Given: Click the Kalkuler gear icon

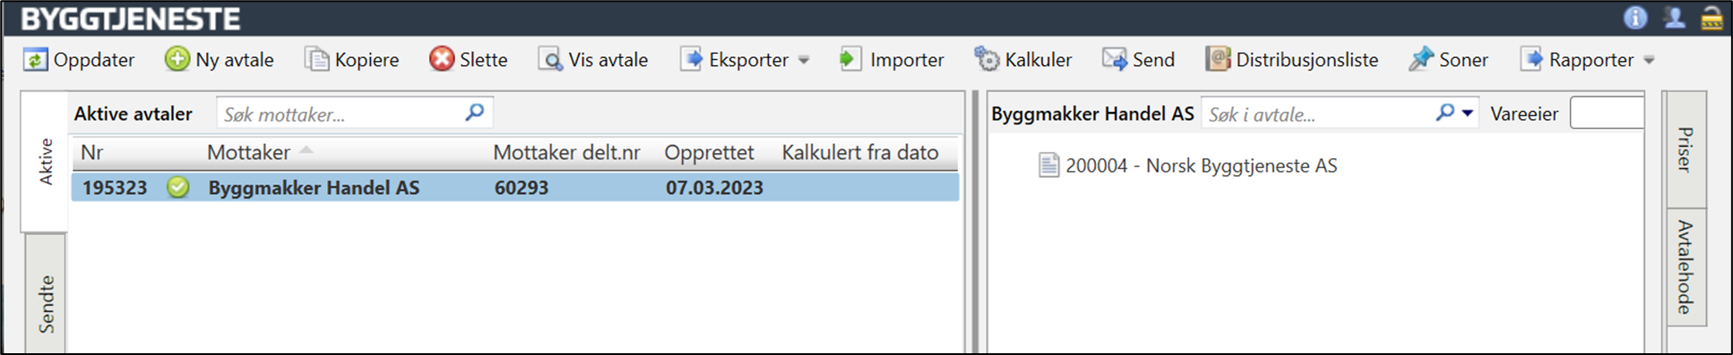Looking at the screenshot, I should [987, 60].
